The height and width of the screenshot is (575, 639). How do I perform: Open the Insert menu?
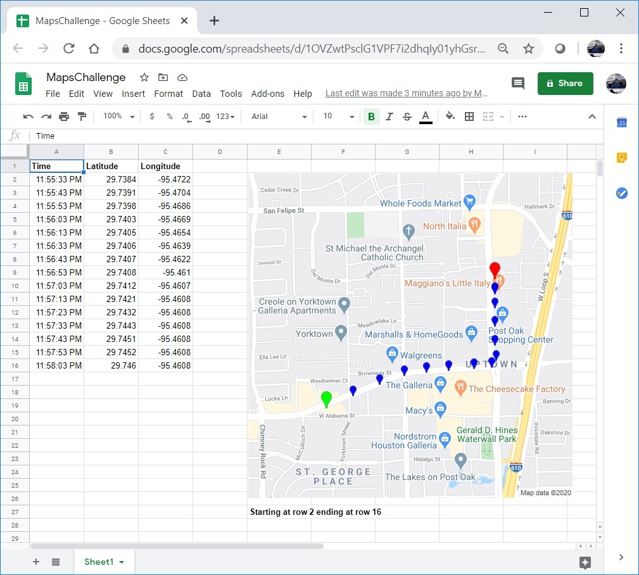point(133,94)
